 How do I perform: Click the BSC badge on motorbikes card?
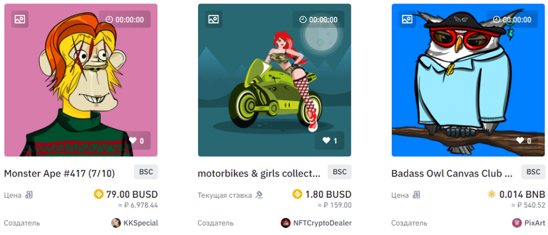coord(339,172)
